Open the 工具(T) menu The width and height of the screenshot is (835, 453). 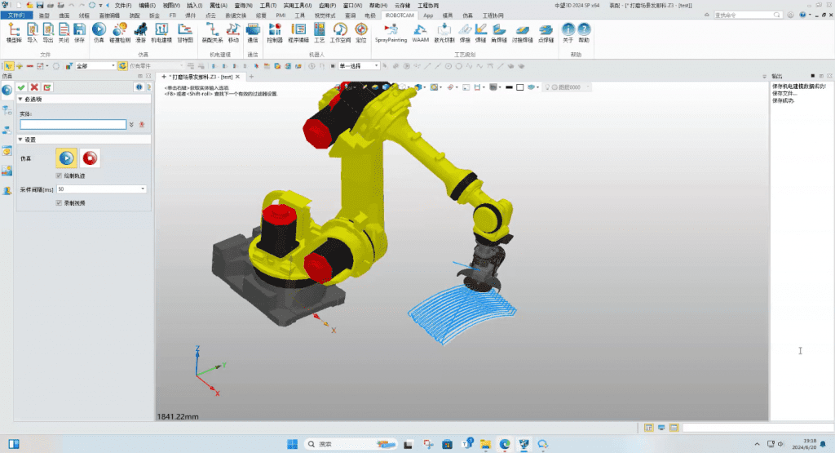click(x=267, y=5)
